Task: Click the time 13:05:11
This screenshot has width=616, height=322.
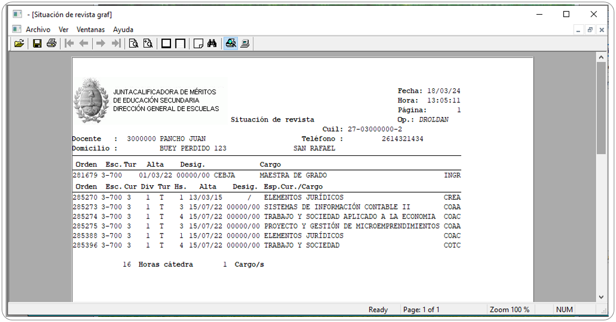Action: [x=444, y=100]
